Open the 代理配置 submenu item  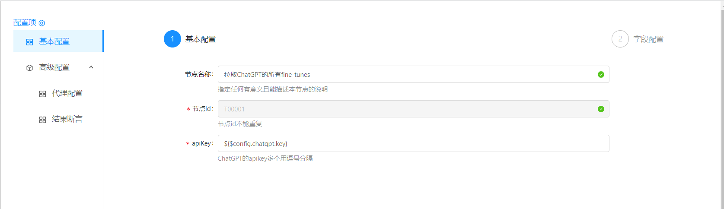click(67, 93)
